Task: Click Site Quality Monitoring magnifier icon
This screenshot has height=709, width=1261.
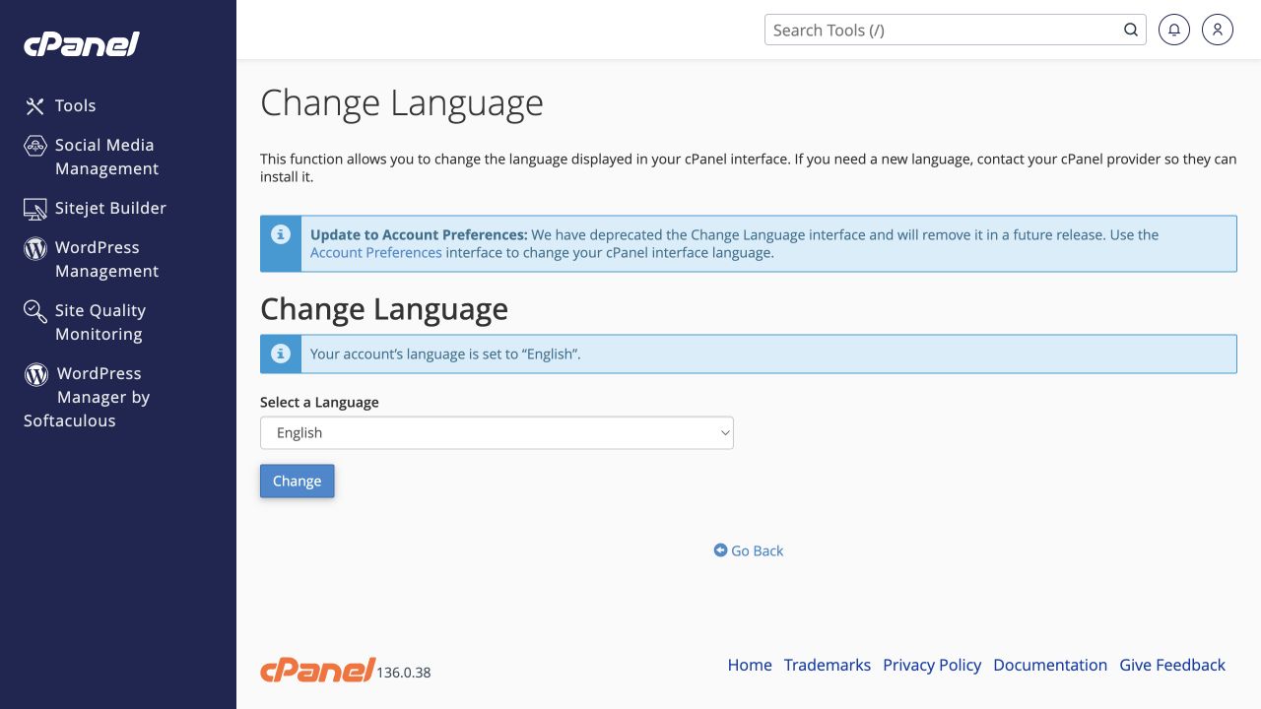Action: [x=35, y=311]
